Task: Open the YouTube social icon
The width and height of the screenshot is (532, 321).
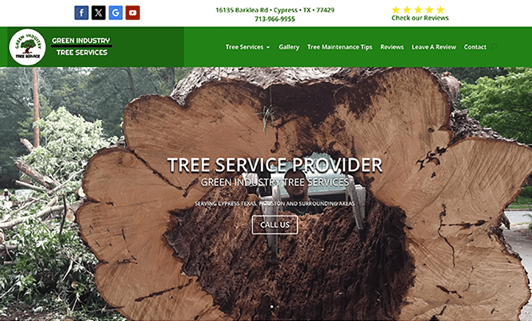Action: pos(133,13)
